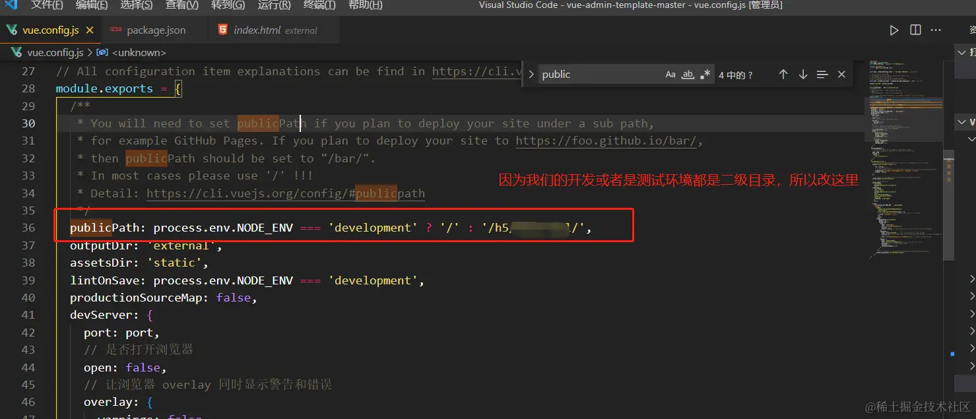Image resolution: width=976 pixels, height=419 pixels.
Task: Collapse the second sidebar section chevron
Action: tap(961, 122)
